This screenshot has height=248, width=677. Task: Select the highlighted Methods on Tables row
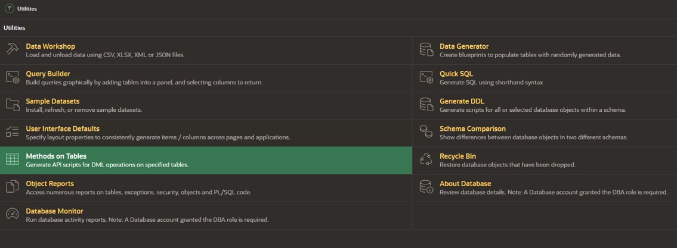click(x=206, y=160)
